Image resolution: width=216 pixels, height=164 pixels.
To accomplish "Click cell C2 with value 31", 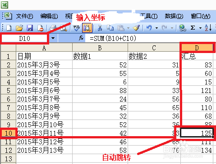I will (154, 65).
